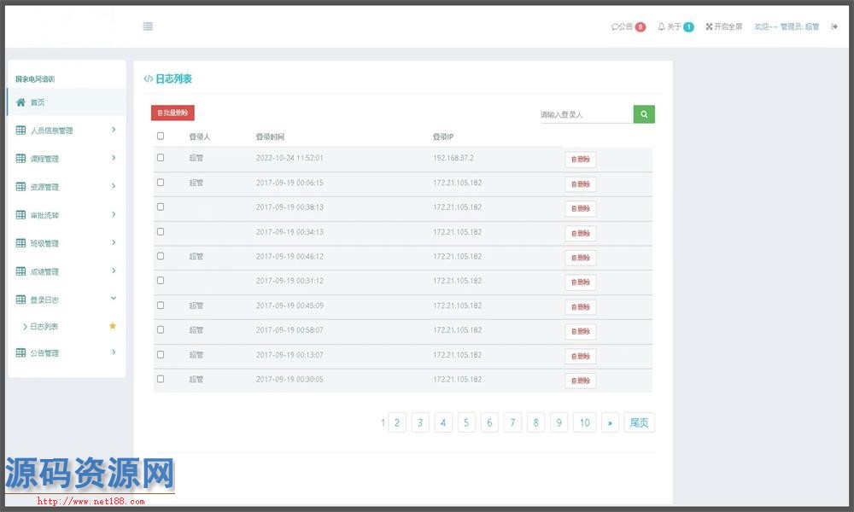Click the star beside 日志列表
Image resolution: width=854 pixels, height=512 pixels.
(113, 326)
